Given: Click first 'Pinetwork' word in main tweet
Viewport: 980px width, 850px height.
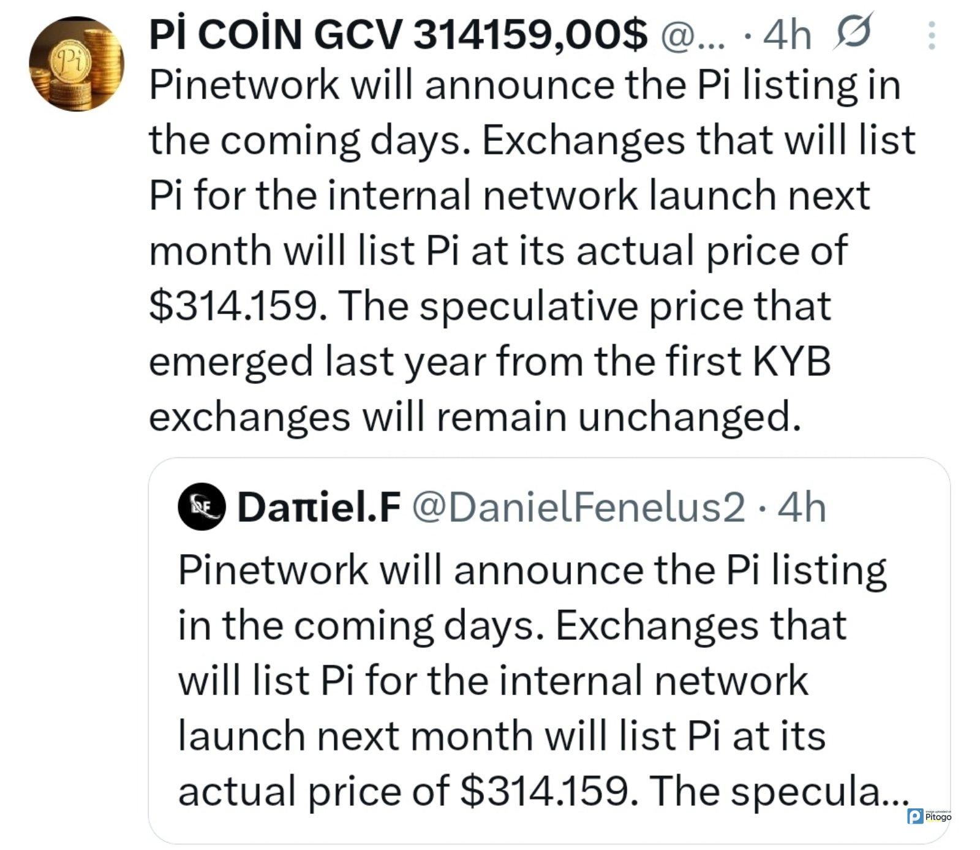Looking at the screenshot, I should pos(244,85).
